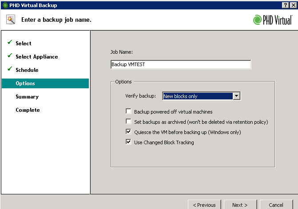Disable Use Changed Block Tracking
The width and height of the screenshot is (298, 209).
(128, 142)
